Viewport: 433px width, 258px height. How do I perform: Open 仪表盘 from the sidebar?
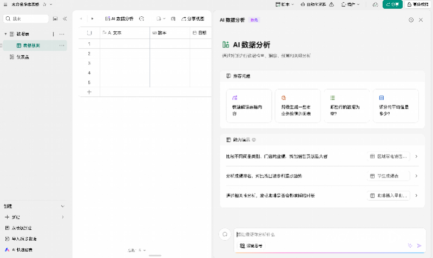click(22, 57)
